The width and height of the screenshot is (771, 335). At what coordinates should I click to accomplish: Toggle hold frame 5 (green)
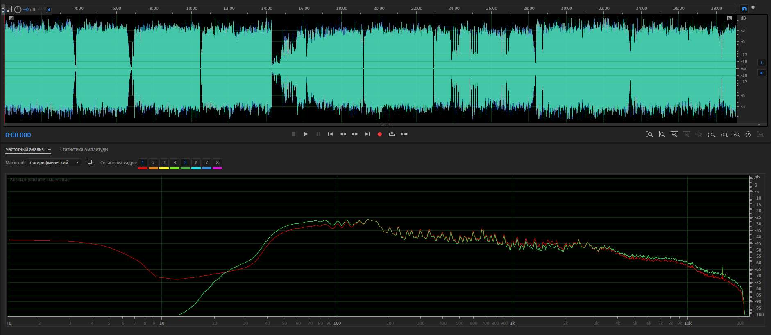(x=185, y=163)
